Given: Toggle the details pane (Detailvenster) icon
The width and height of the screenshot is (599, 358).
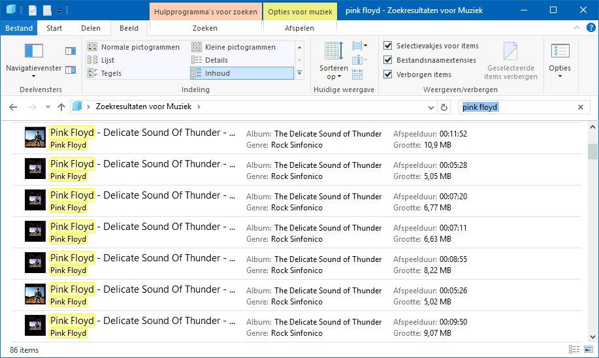Looking at the screenshot, I should pyautogui.click(x=71, y=69).
